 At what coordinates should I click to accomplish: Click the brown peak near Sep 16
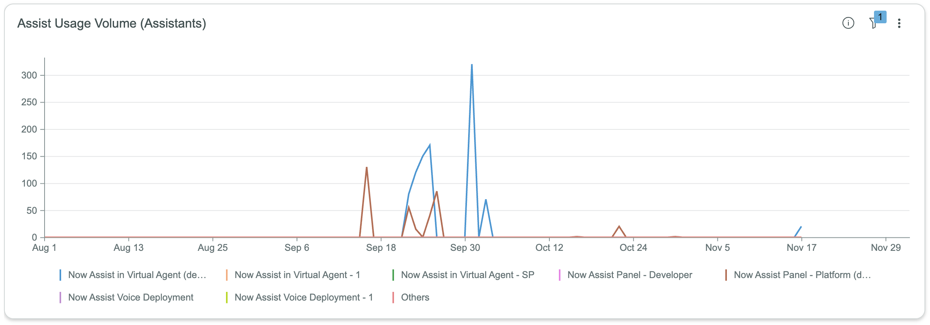367,168
